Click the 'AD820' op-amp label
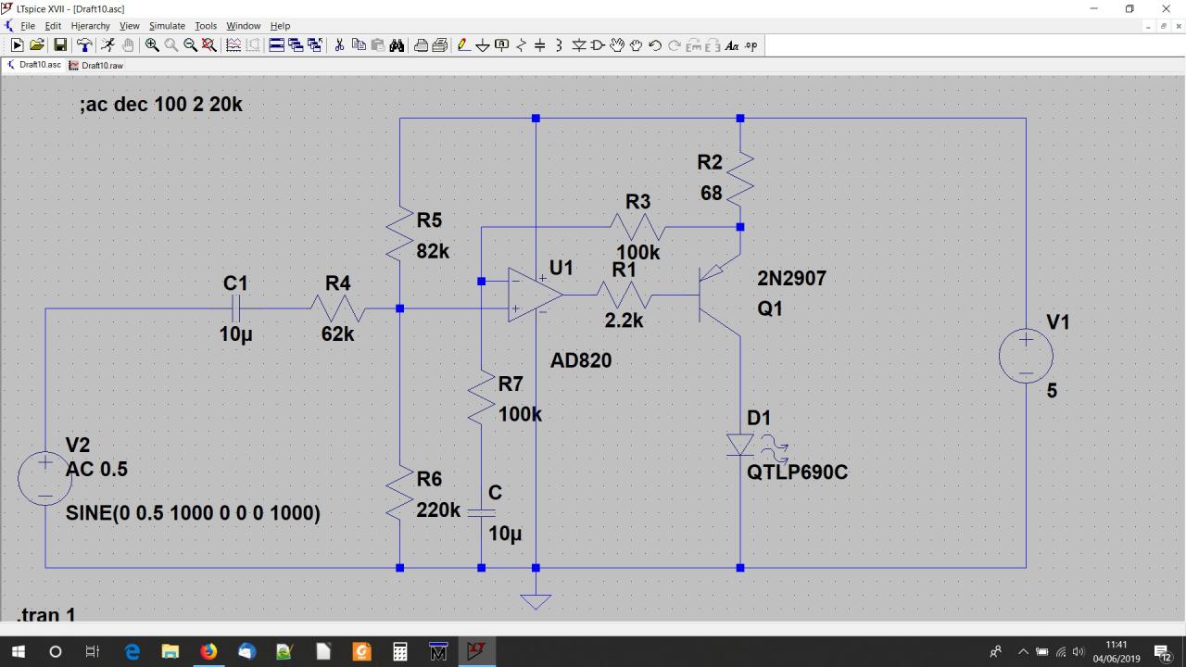This screenshot has width=1186, height=667. pos(581,360)
